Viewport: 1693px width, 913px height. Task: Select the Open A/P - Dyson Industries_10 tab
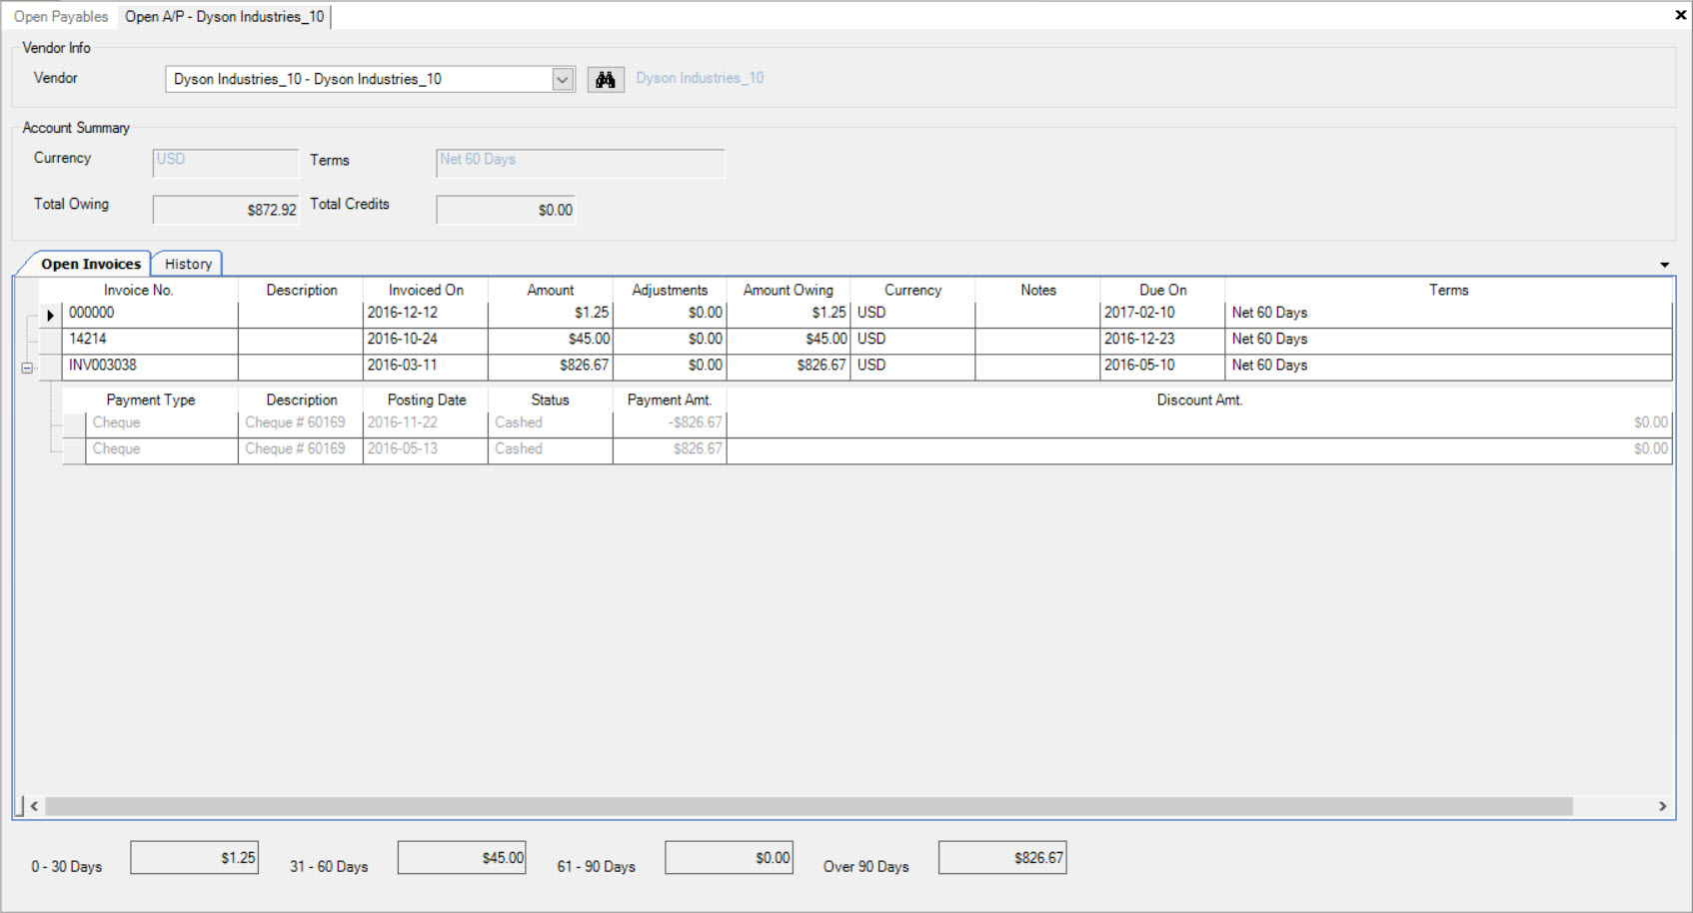(x=225, y=17)
